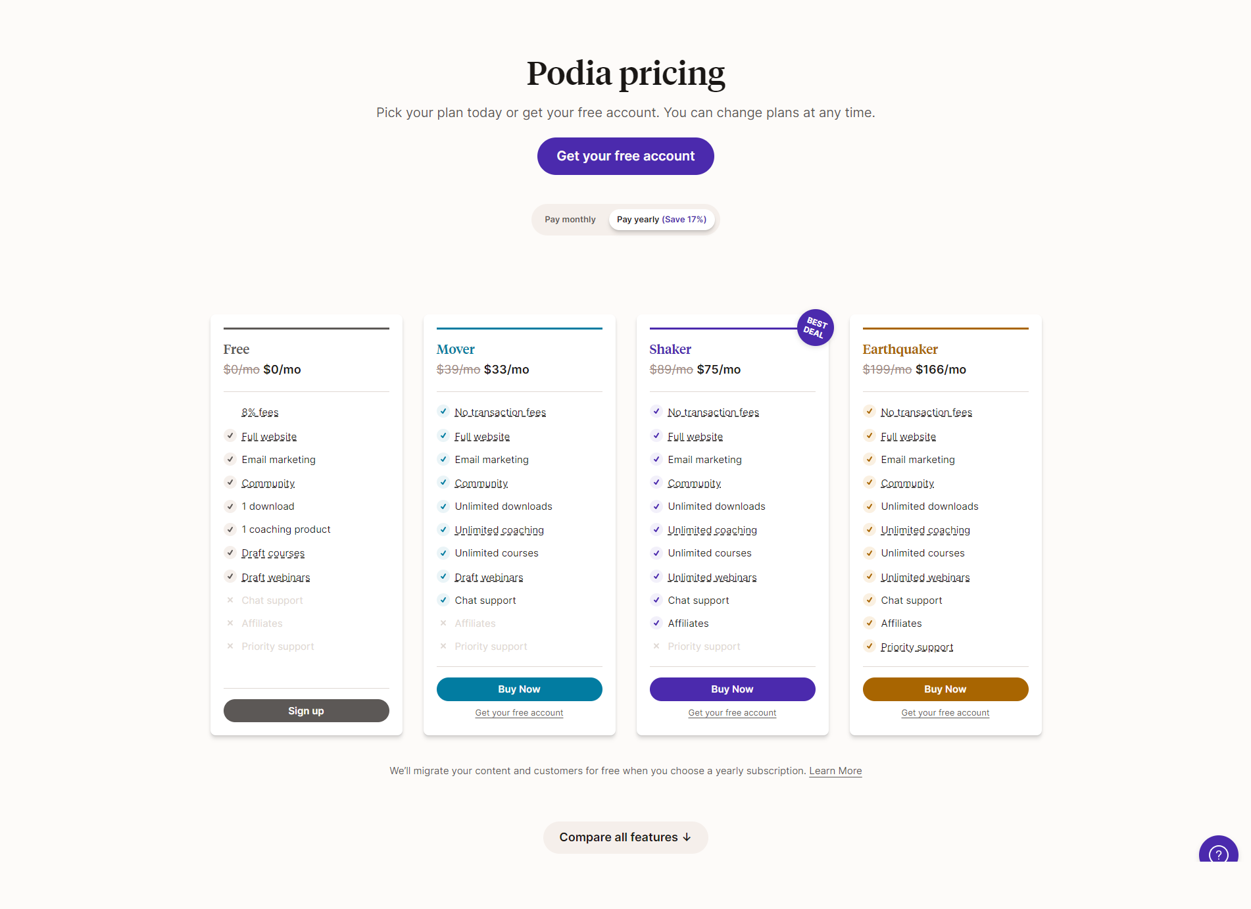Expand Unlimited coaching info on Mover plan

(x=499, y=529)
